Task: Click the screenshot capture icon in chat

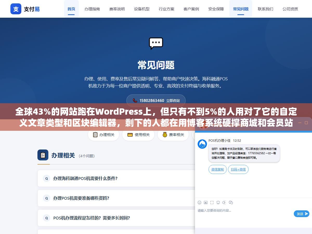Action: [x=212, y=203]
